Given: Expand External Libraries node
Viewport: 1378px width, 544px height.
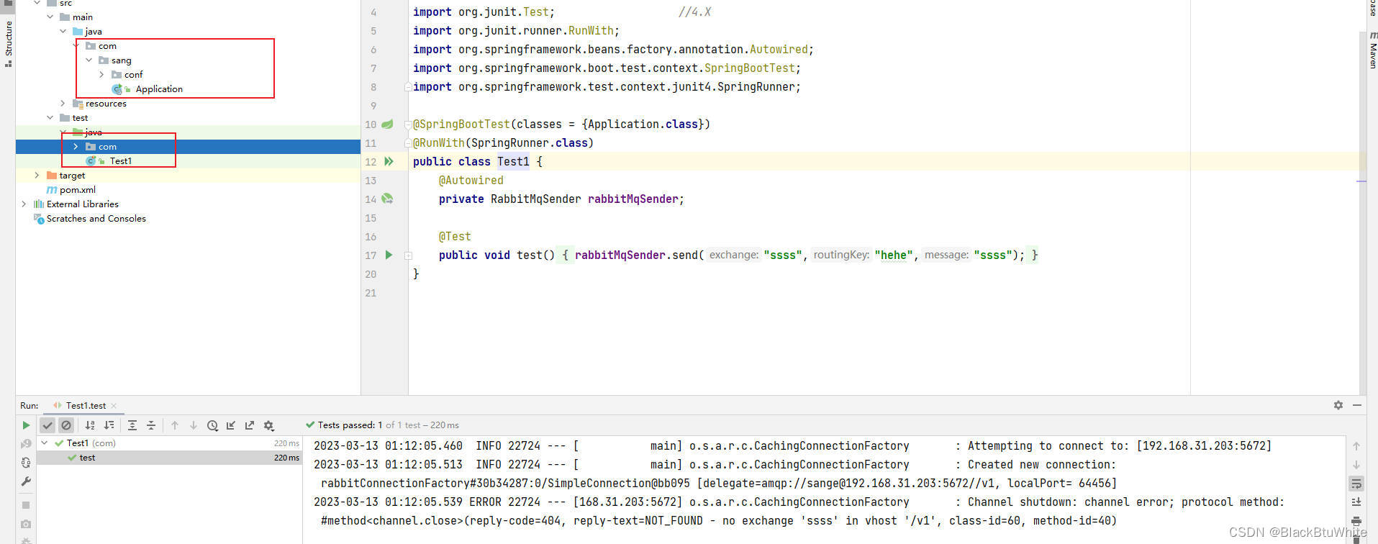Looking at the screenshot, I should 24,204.
